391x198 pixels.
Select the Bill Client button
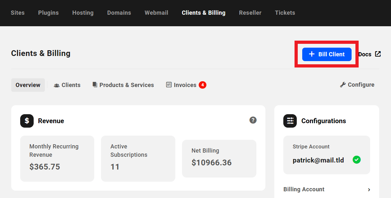327,54
